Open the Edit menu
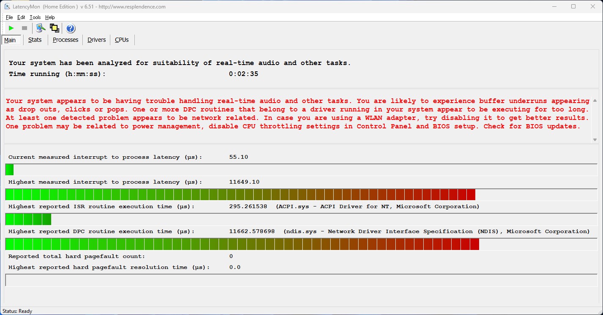 21,17
